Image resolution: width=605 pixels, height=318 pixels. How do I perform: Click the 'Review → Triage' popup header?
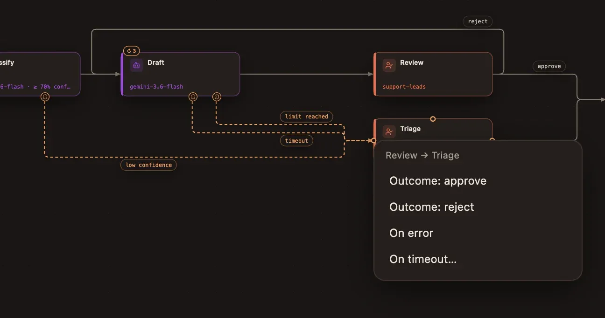coord(422,156)
